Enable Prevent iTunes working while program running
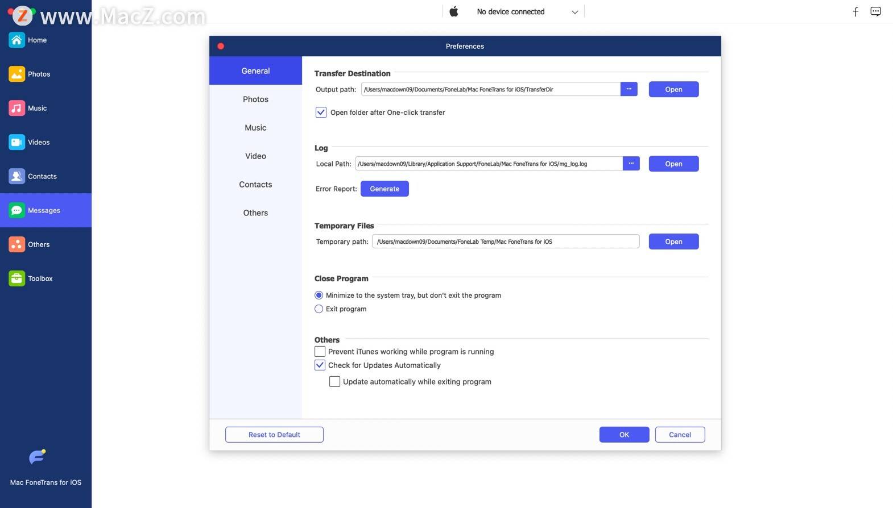 pyautogui.click(x=320, y=352)
